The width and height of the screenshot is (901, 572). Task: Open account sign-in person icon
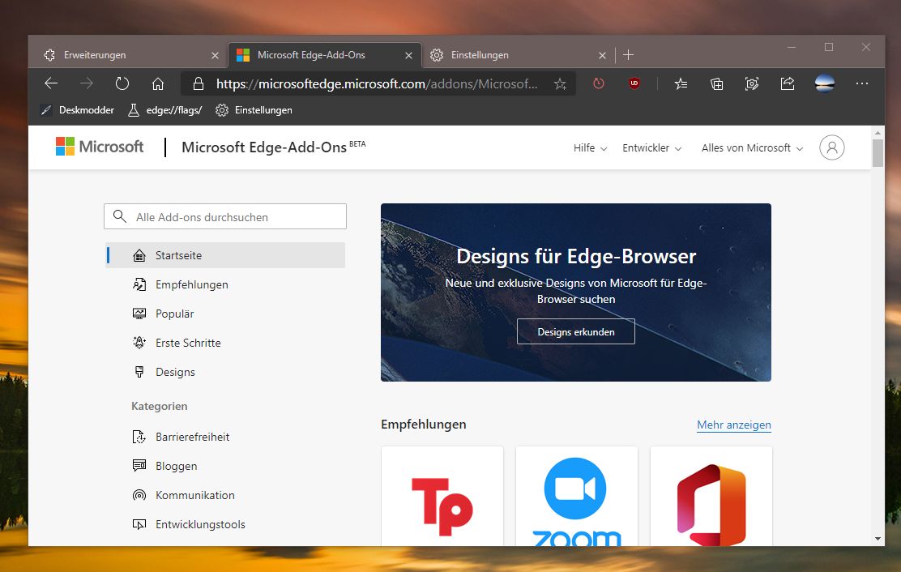[831, 147]
